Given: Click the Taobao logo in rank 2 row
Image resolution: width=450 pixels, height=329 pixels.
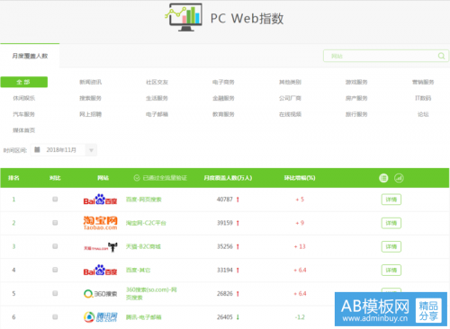Looking at the screenshot, I should point(100,223).
